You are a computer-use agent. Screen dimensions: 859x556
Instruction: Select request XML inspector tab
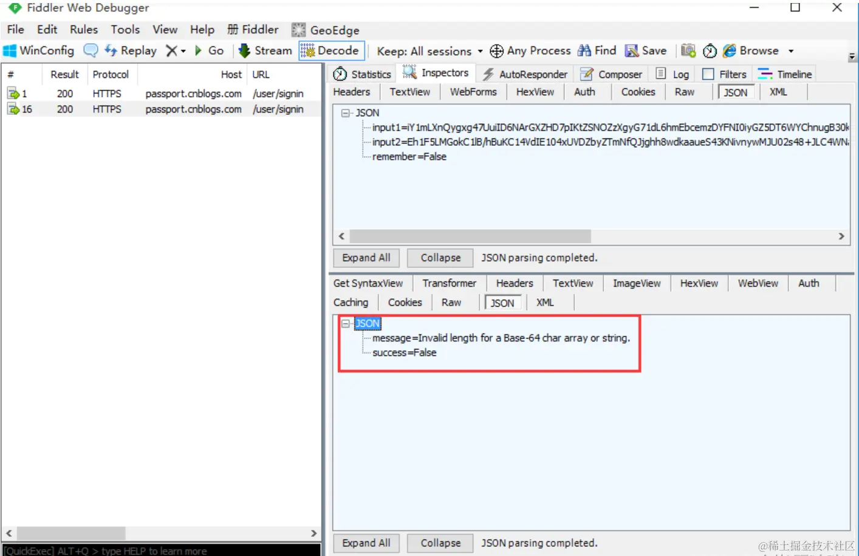click(778, 92)
